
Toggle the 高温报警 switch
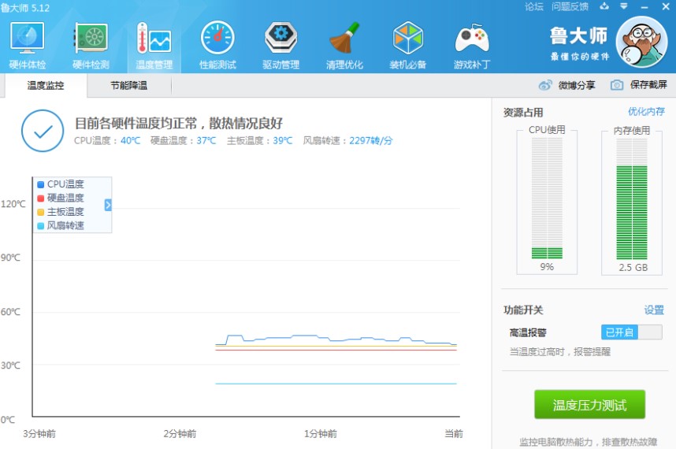[631, 332]
